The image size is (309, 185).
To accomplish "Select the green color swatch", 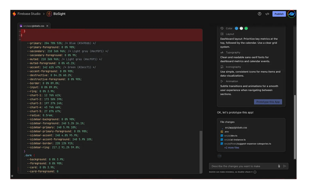I will coord(246,28).
